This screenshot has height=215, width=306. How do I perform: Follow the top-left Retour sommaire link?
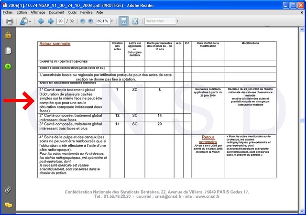pos(55,43)
